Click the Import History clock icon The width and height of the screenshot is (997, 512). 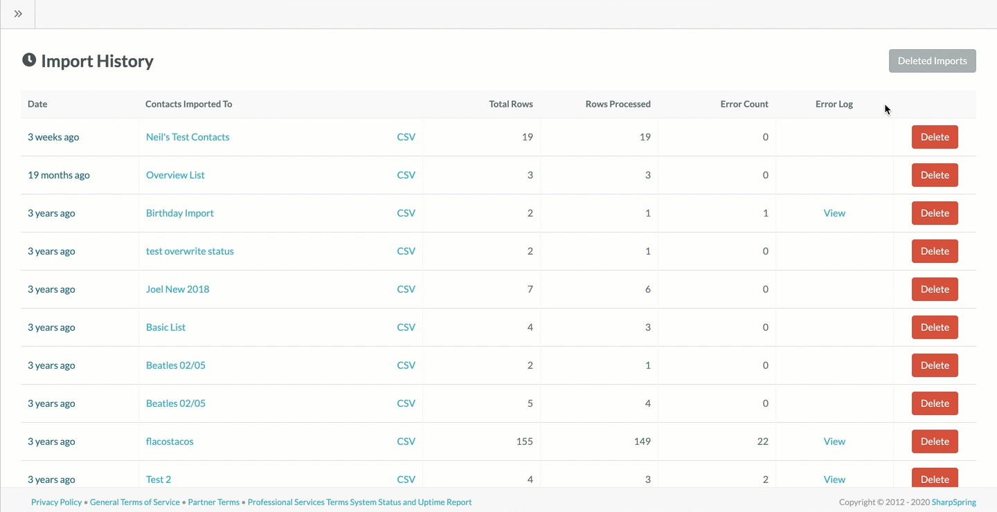click(x=29, y=60)
